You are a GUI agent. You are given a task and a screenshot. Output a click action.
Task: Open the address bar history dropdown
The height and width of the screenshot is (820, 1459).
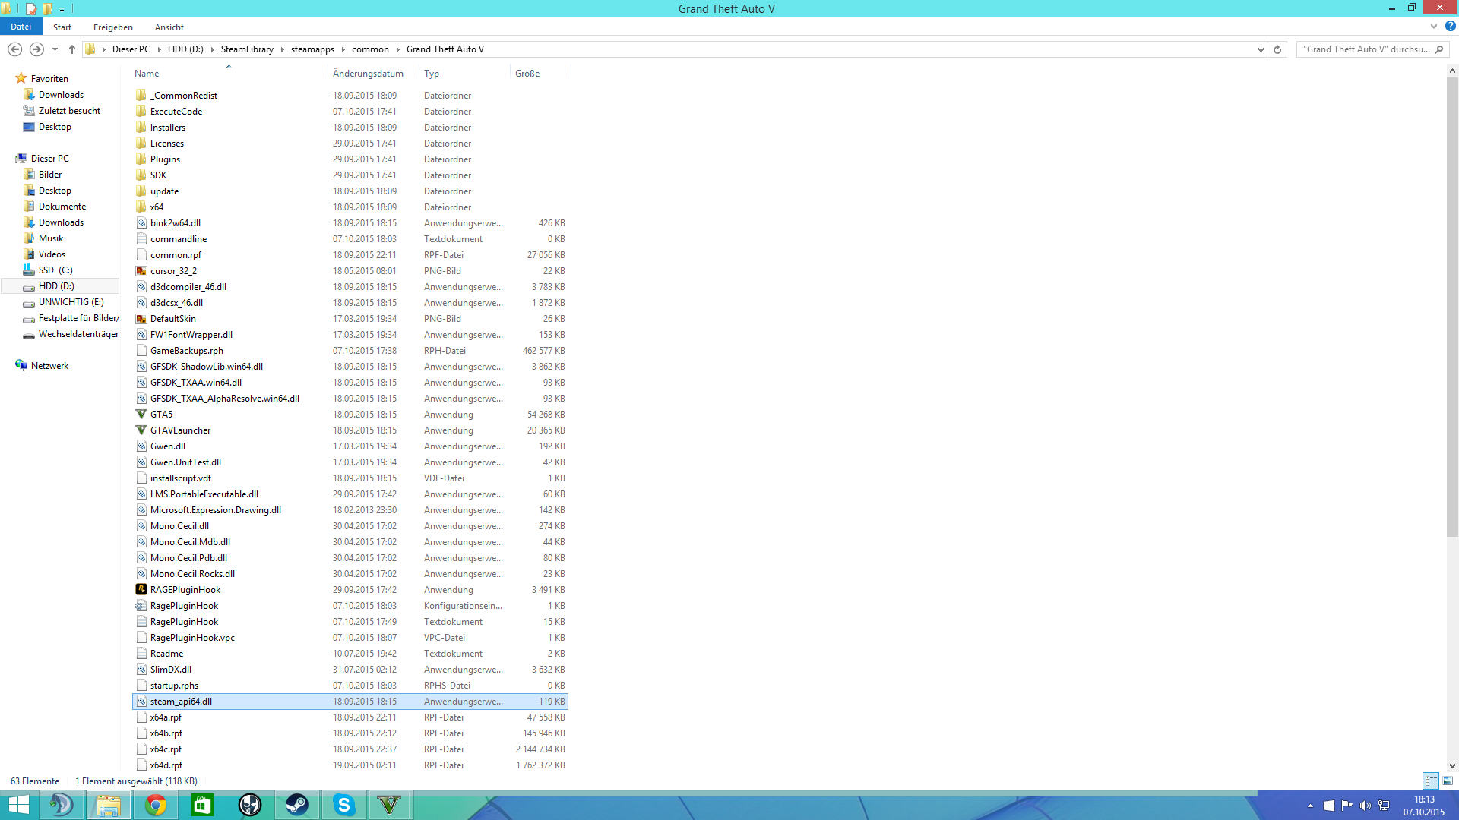click(1261, 49)
